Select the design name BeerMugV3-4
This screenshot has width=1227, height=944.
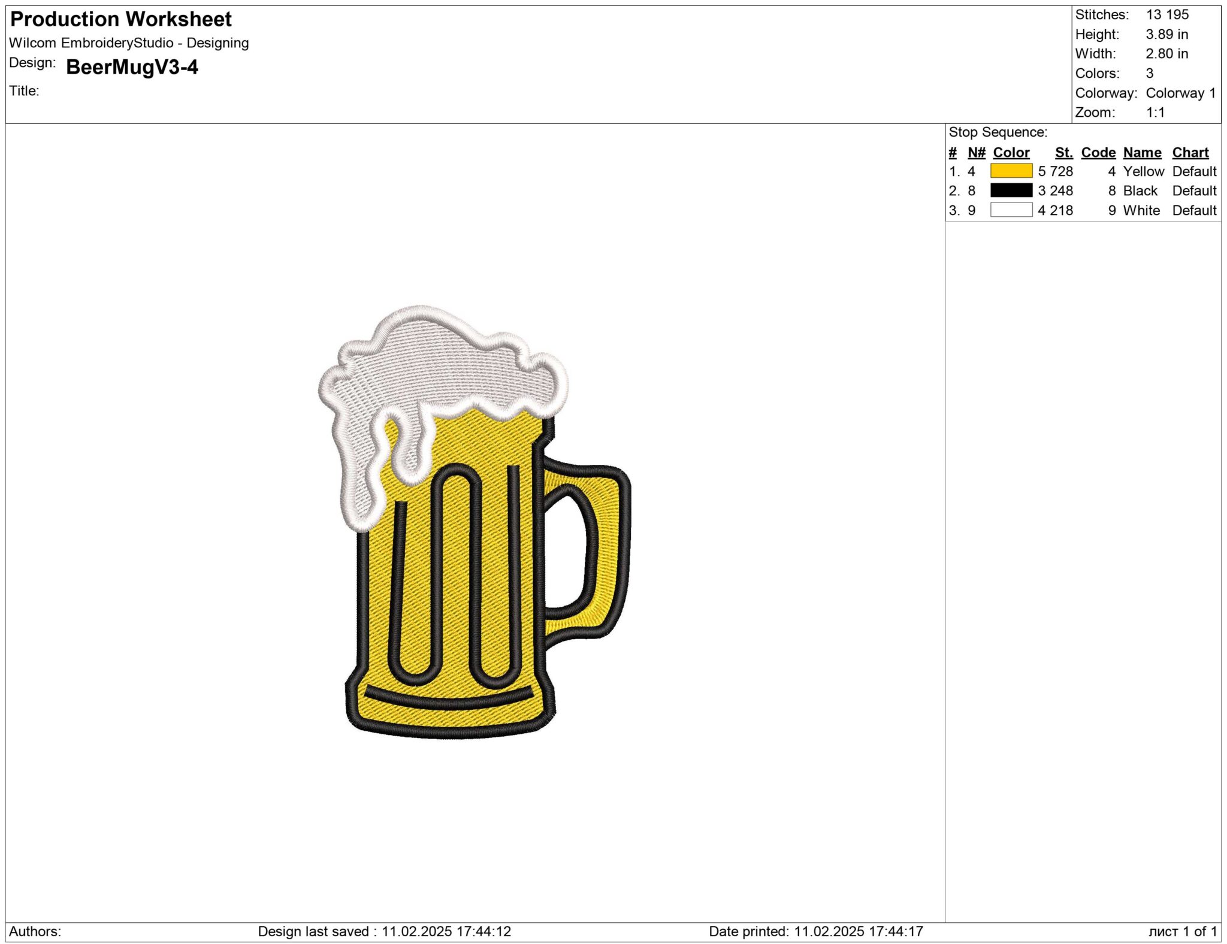pyautogui.click(x=132, y=67)
